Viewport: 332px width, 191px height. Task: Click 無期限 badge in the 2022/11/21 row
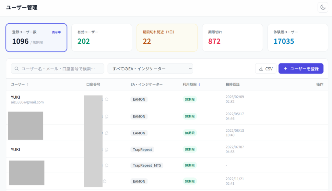coord(190,181)
